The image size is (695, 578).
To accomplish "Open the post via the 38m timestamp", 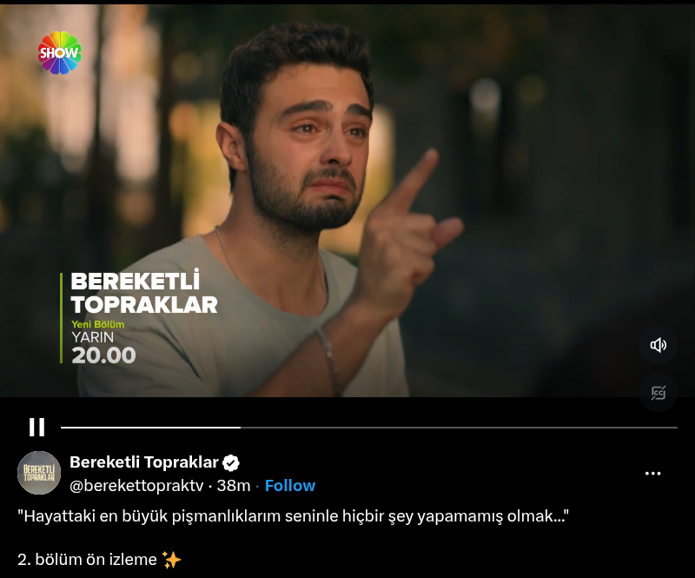I will (x=234, y=486).
